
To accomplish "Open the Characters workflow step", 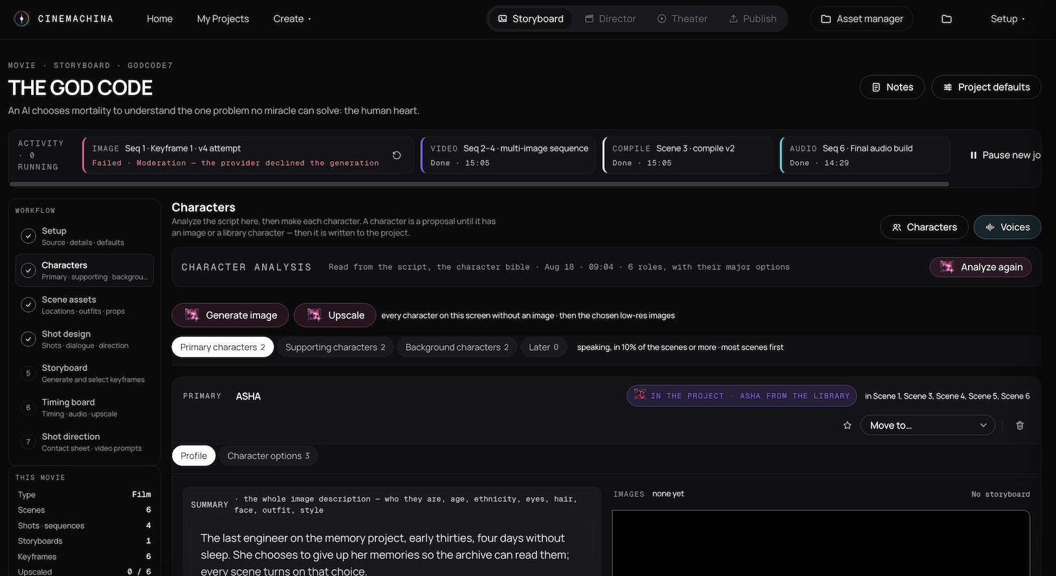I will pyautogui.click(x=84, y=271).
